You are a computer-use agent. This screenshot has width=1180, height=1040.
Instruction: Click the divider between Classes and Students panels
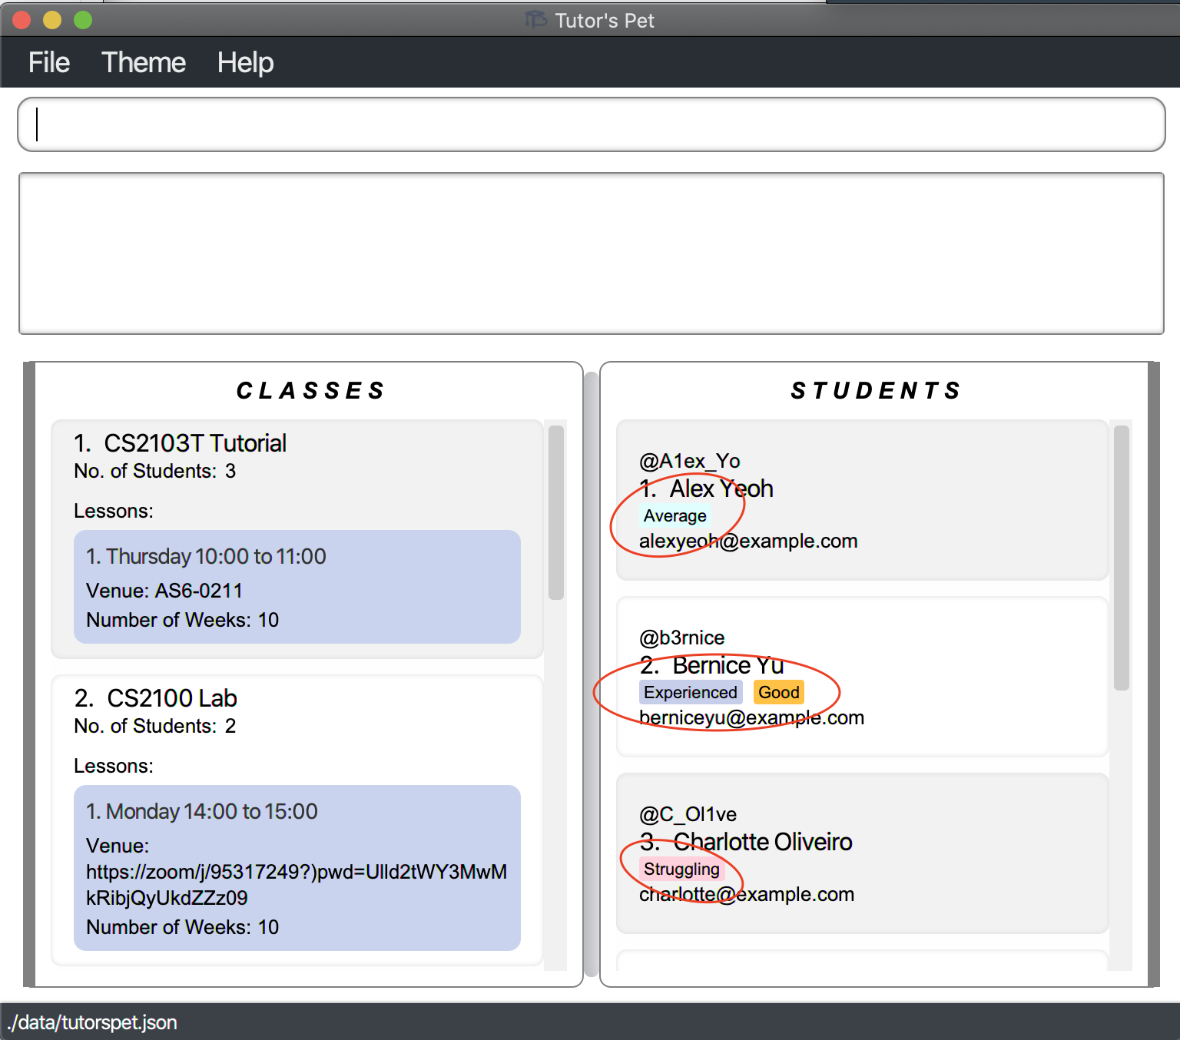click(591, 674)
